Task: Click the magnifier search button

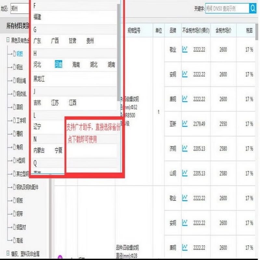Action: [x=253, y=8]
